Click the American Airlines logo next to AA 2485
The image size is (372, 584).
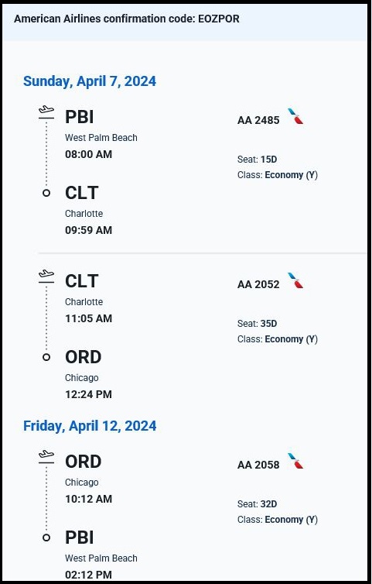[295, 116]
